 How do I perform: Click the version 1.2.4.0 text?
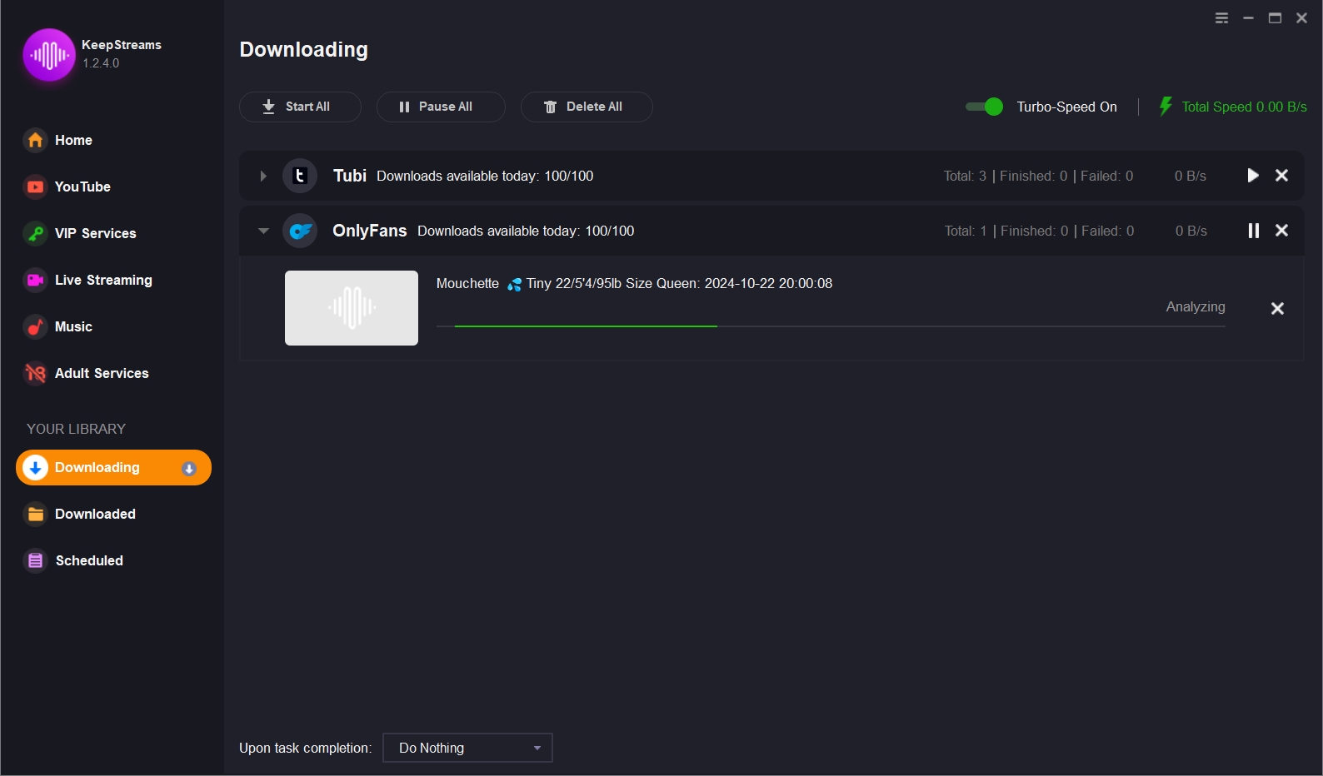[101, 63]
